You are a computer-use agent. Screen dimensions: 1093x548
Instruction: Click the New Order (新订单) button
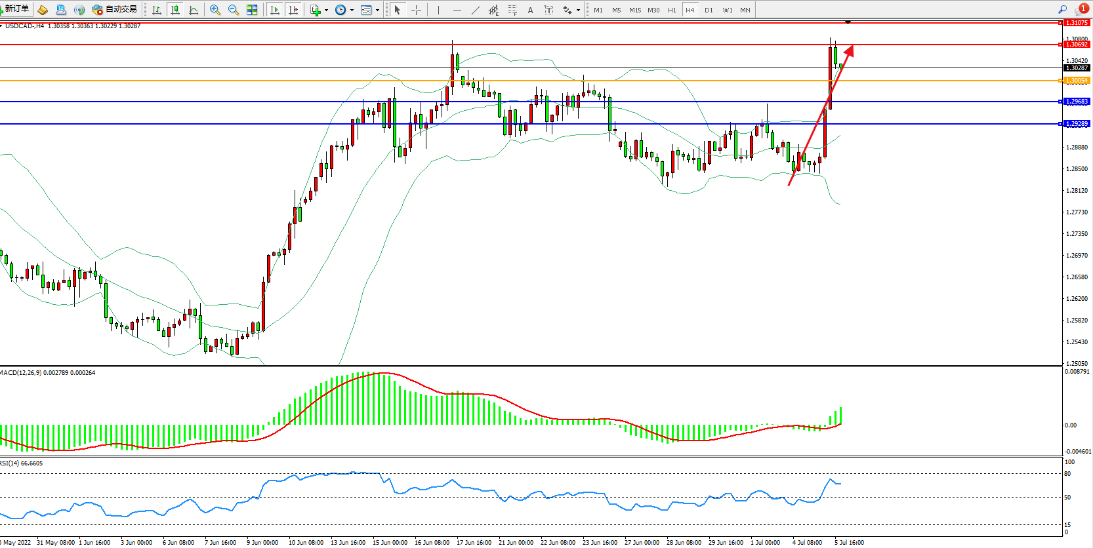pyautogui.click(x=16, y=9)
